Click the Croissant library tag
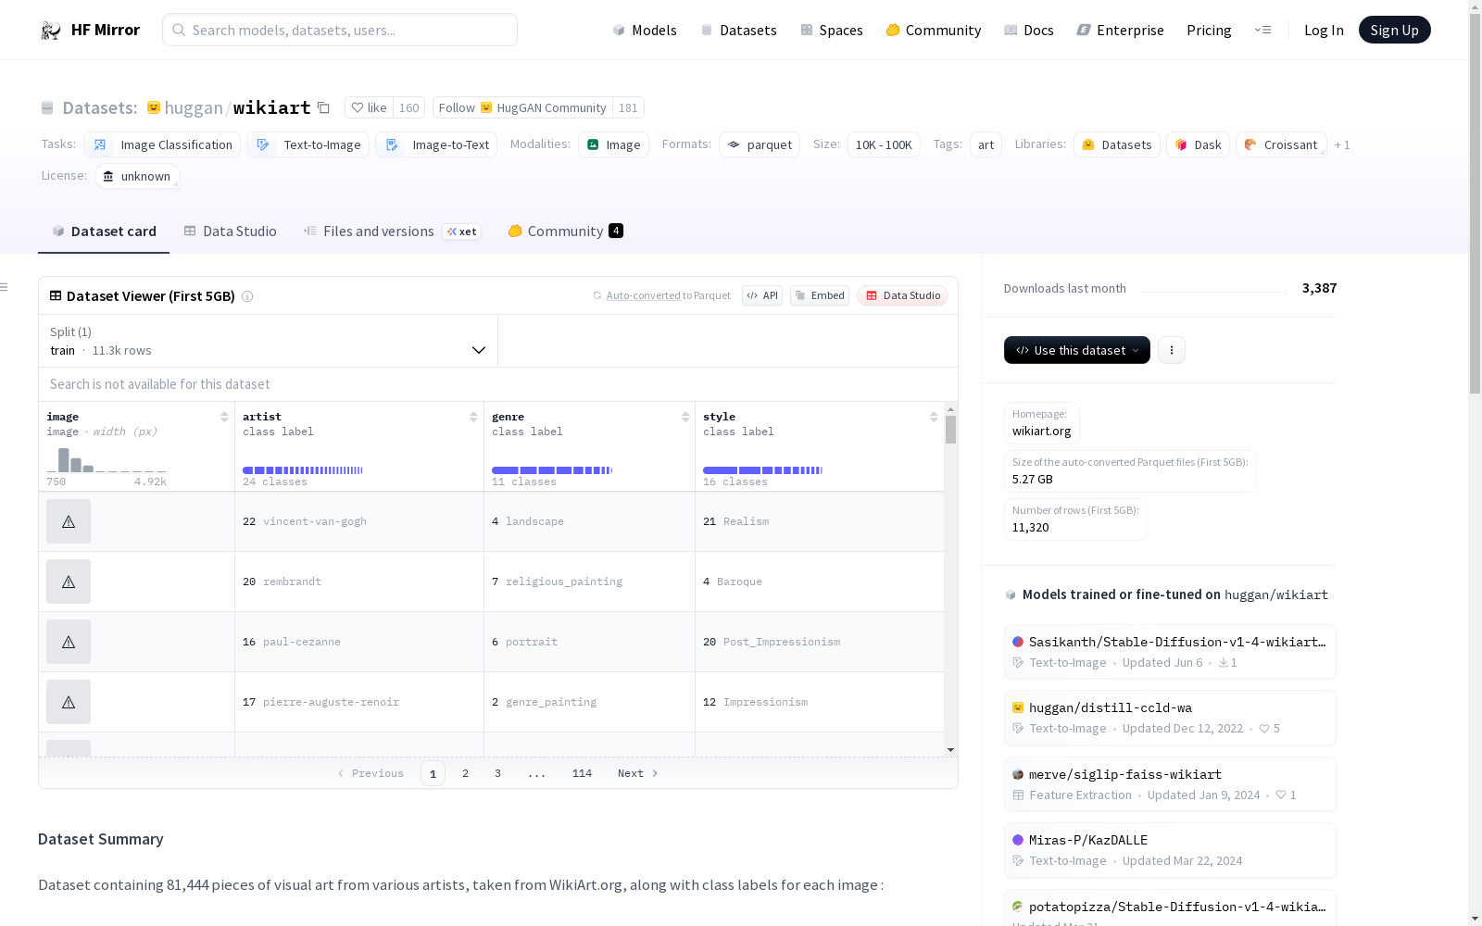1482x926 pixels. (1281, 144)
